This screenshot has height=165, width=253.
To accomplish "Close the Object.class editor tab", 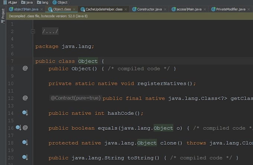I will [74, 9].
